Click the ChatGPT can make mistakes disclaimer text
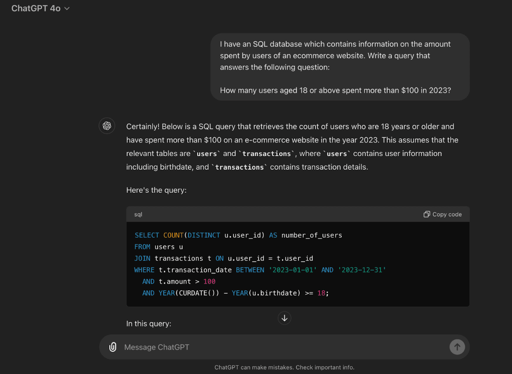 point(284,367)
